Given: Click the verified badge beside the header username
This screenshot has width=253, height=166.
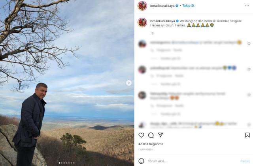Looking at the screenshot, I should pos(177,6).
